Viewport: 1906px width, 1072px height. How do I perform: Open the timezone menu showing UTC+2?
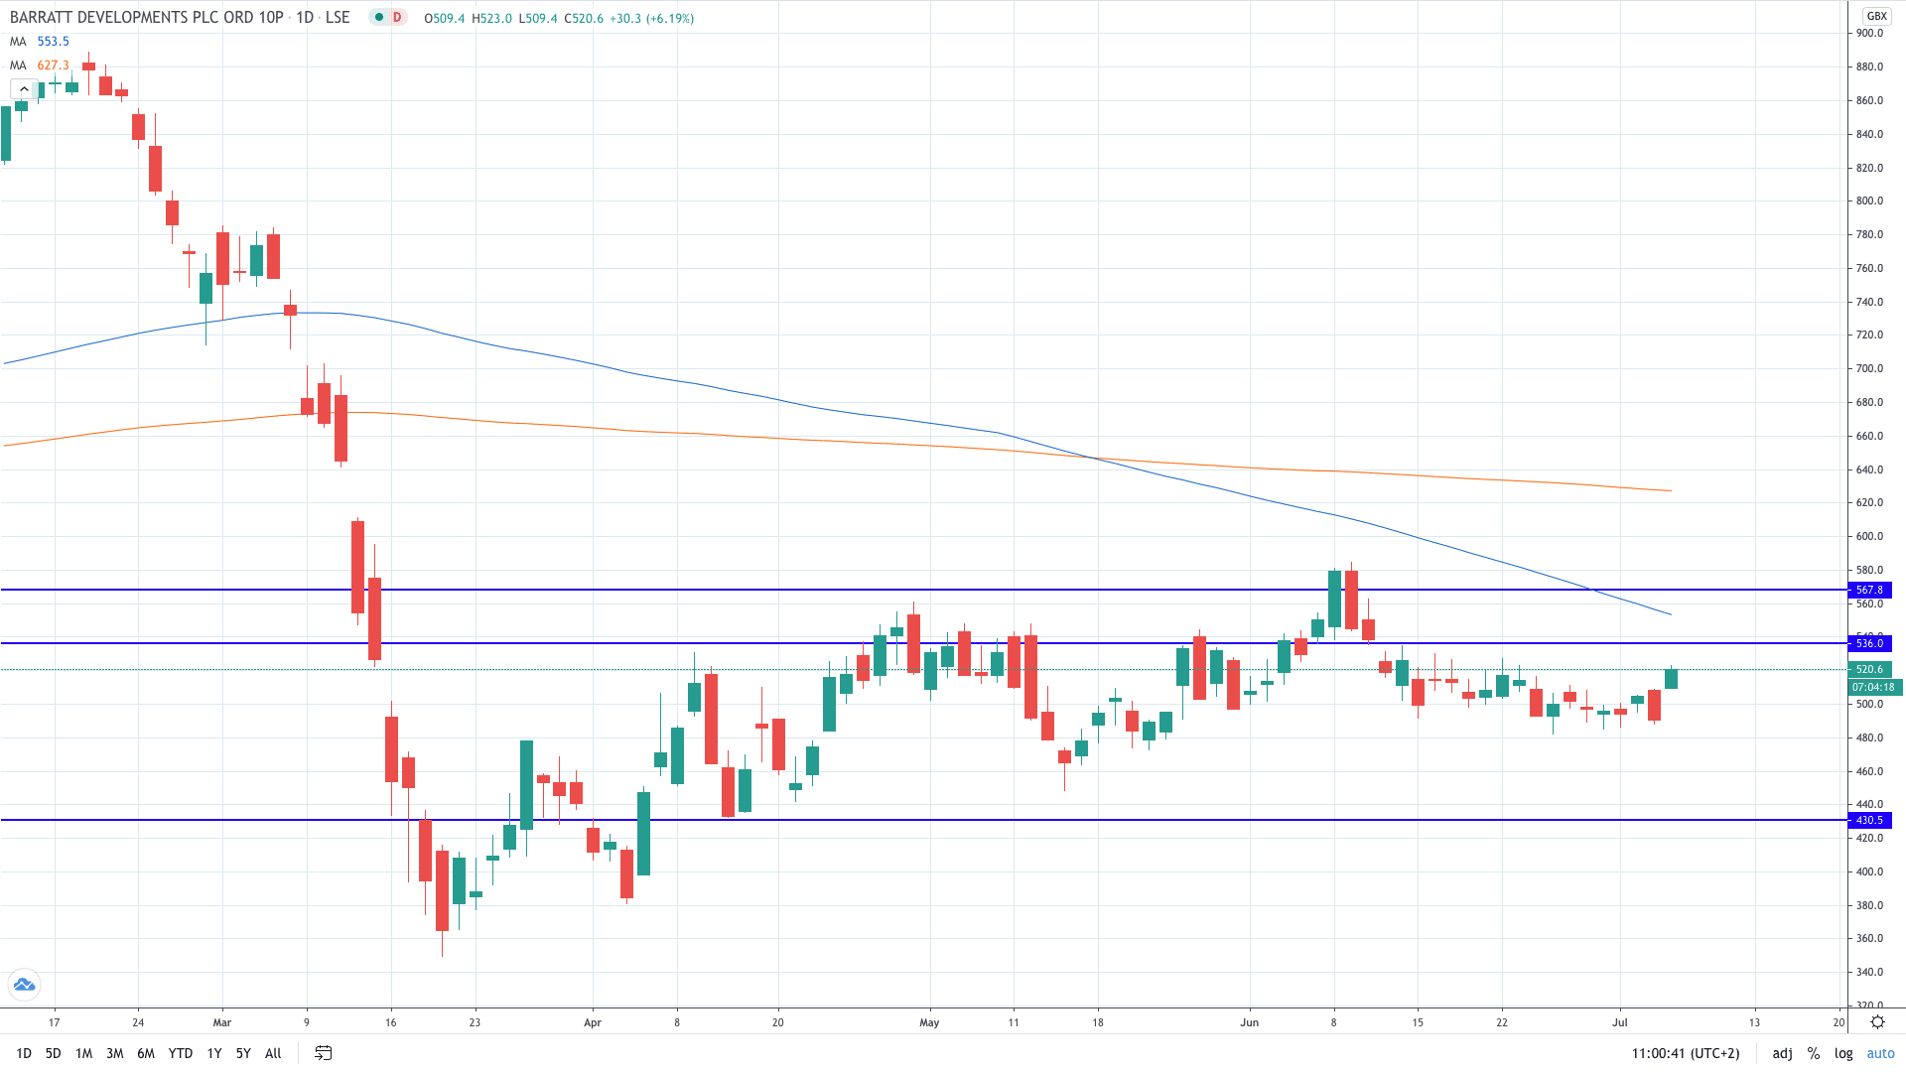(x=1686, y=1053)
